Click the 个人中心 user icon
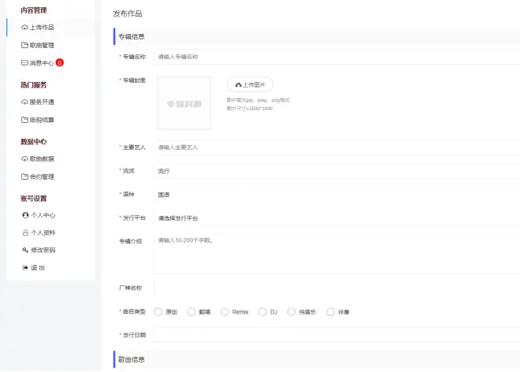 [25, 215]
